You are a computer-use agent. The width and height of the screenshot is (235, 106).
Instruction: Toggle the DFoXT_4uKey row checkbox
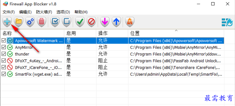point(4,61)
